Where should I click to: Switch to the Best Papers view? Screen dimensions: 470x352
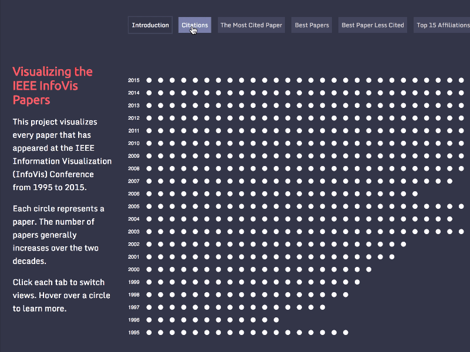[x=311, y=25]
